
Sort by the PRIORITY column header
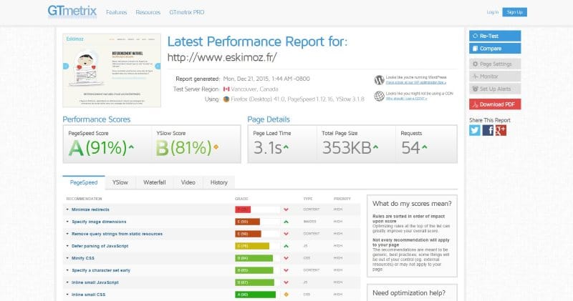[x=342, y=199]
